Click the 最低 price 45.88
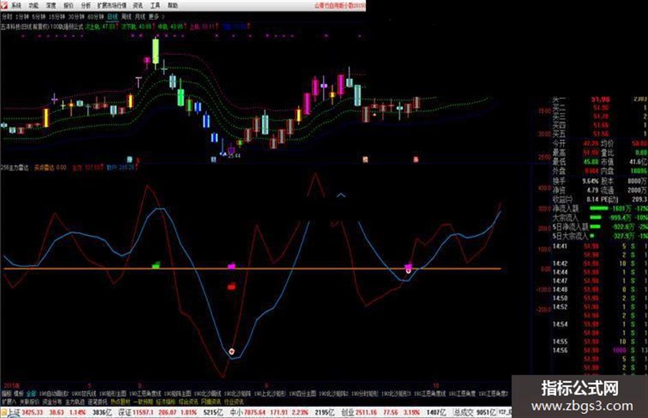This screenshot has height=418, width=648. pos(590,162)
